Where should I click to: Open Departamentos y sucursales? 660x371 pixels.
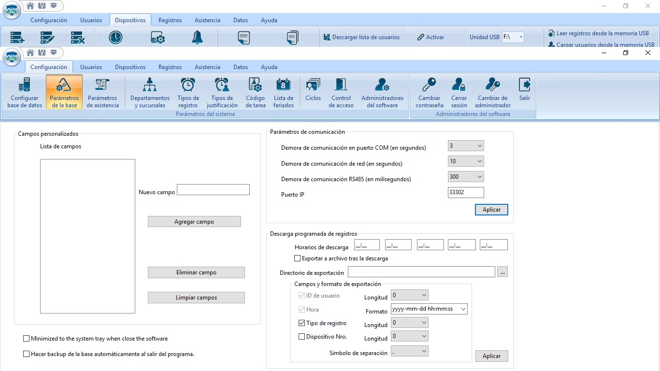(x=150, y=92)
